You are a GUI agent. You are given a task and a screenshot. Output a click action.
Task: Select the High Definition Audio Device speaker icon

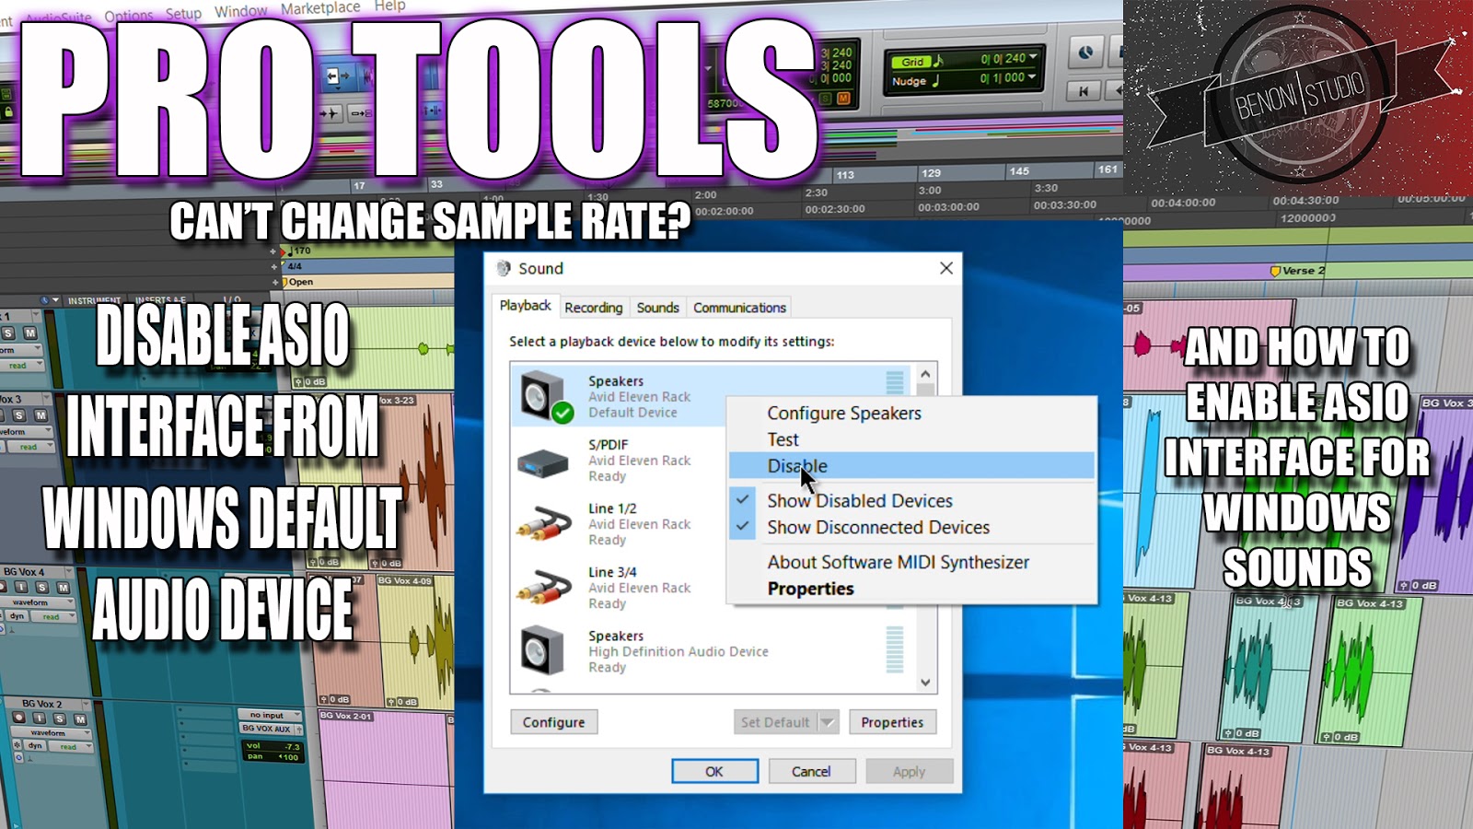(542, 650)
